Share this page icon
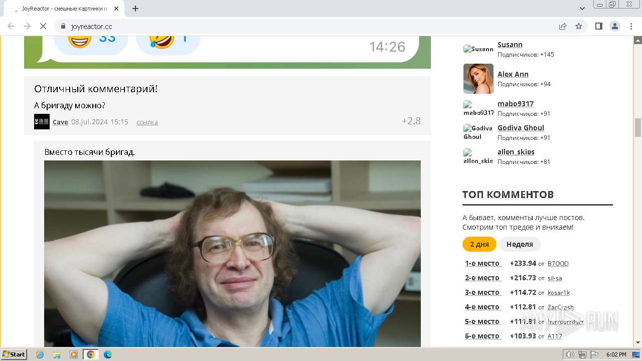This screenshot has width=642, height=361. click(563, 26)
